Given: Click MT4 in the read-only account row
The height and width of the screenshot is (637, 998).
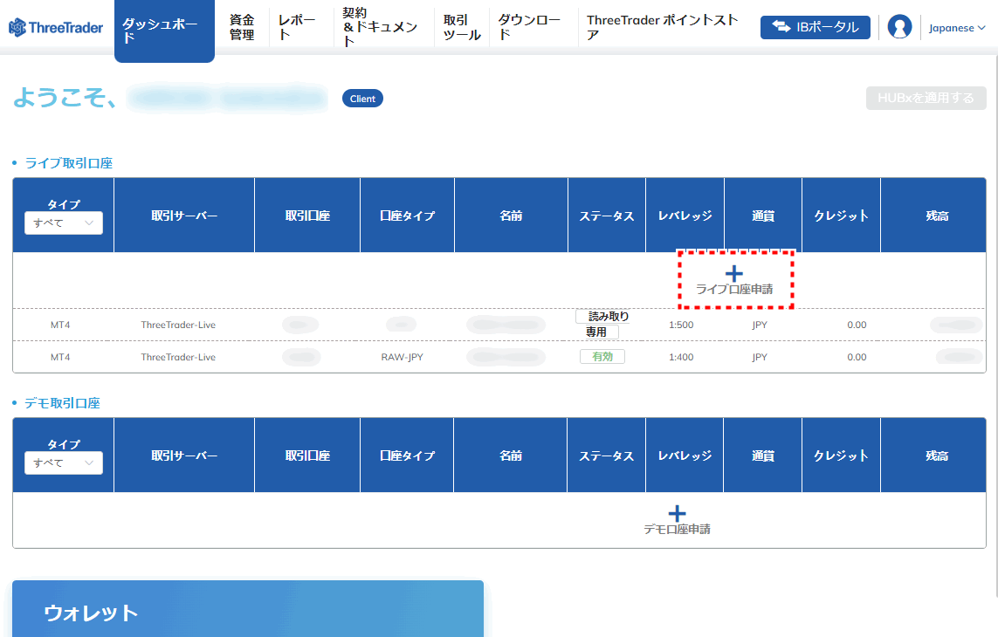Looking at the screenshot, I should pos(60,325).
